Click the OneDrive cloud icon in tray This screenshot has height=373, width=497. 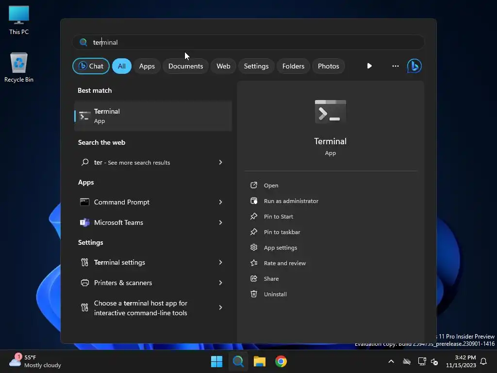[407, 361]
